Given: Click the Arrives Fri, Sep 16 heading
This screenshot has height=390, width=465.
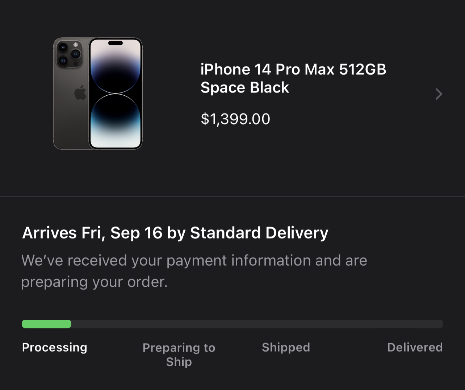Looking at the screenshot, I should [x=175, y=233].
